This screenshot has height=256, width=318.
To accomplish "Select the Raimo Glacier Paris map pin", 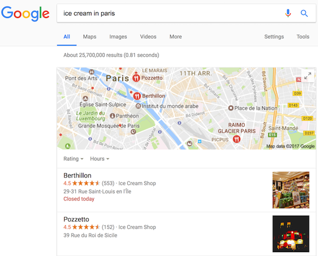I will (236, 139).
